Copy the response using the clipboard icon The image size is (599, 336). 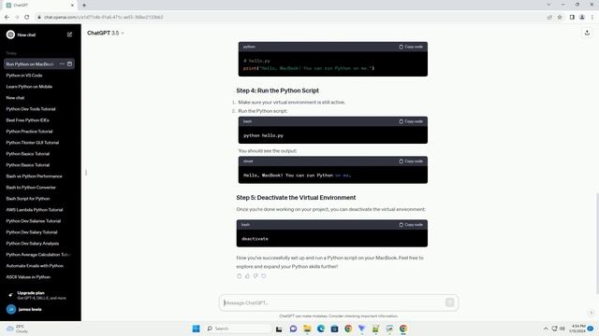coord(240,276)
